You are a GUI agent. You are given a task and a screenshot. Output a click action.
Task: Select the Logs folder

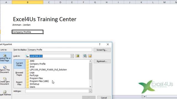[32, 73]
